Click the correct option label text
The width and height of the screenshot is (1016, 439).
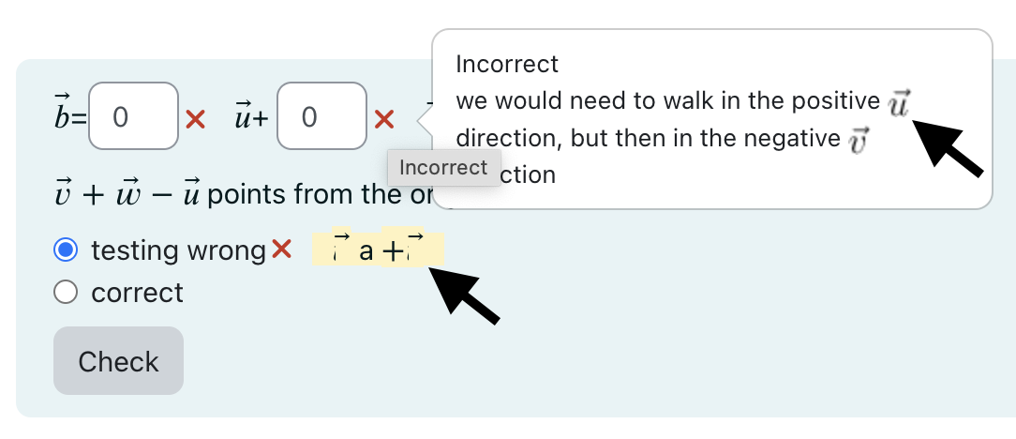138,293
